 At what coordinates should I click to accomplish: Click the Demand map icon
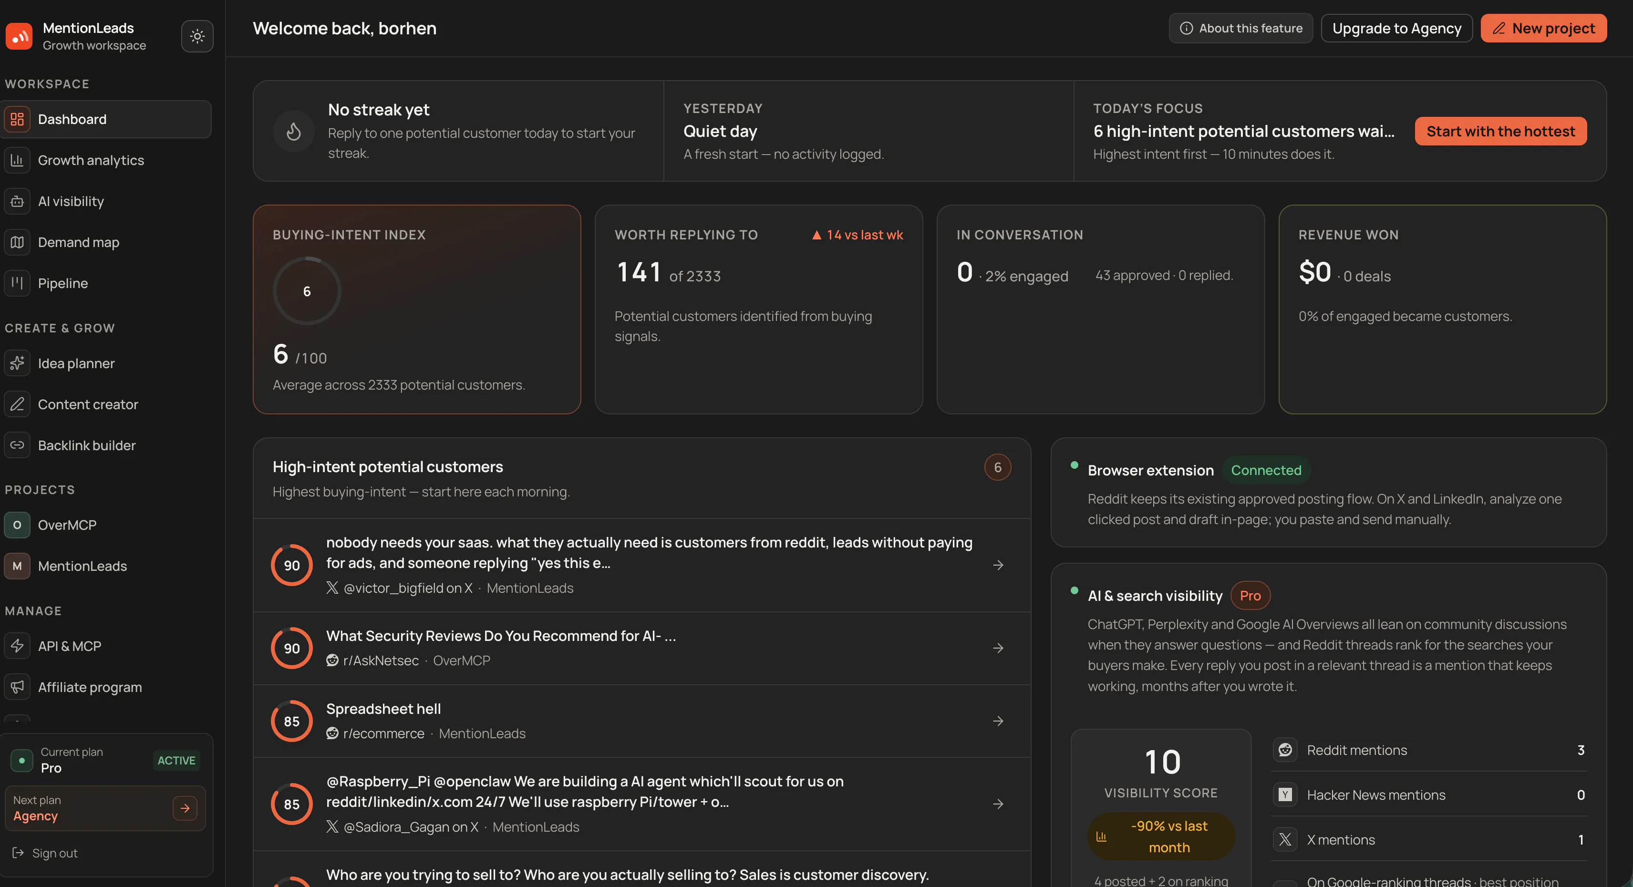(17, 242)
